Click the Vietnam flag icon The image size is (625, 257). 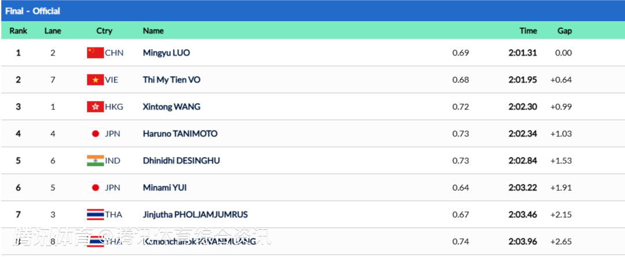click(95, 80)
